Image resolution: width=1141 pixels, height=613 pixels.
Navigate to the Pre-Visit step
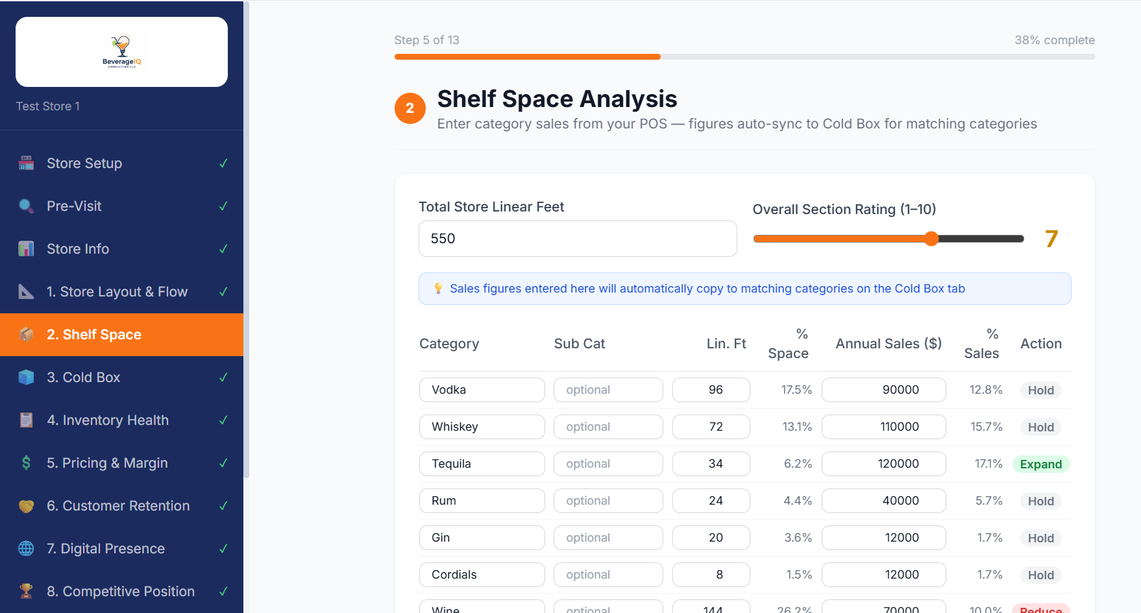tap(74, 206)
